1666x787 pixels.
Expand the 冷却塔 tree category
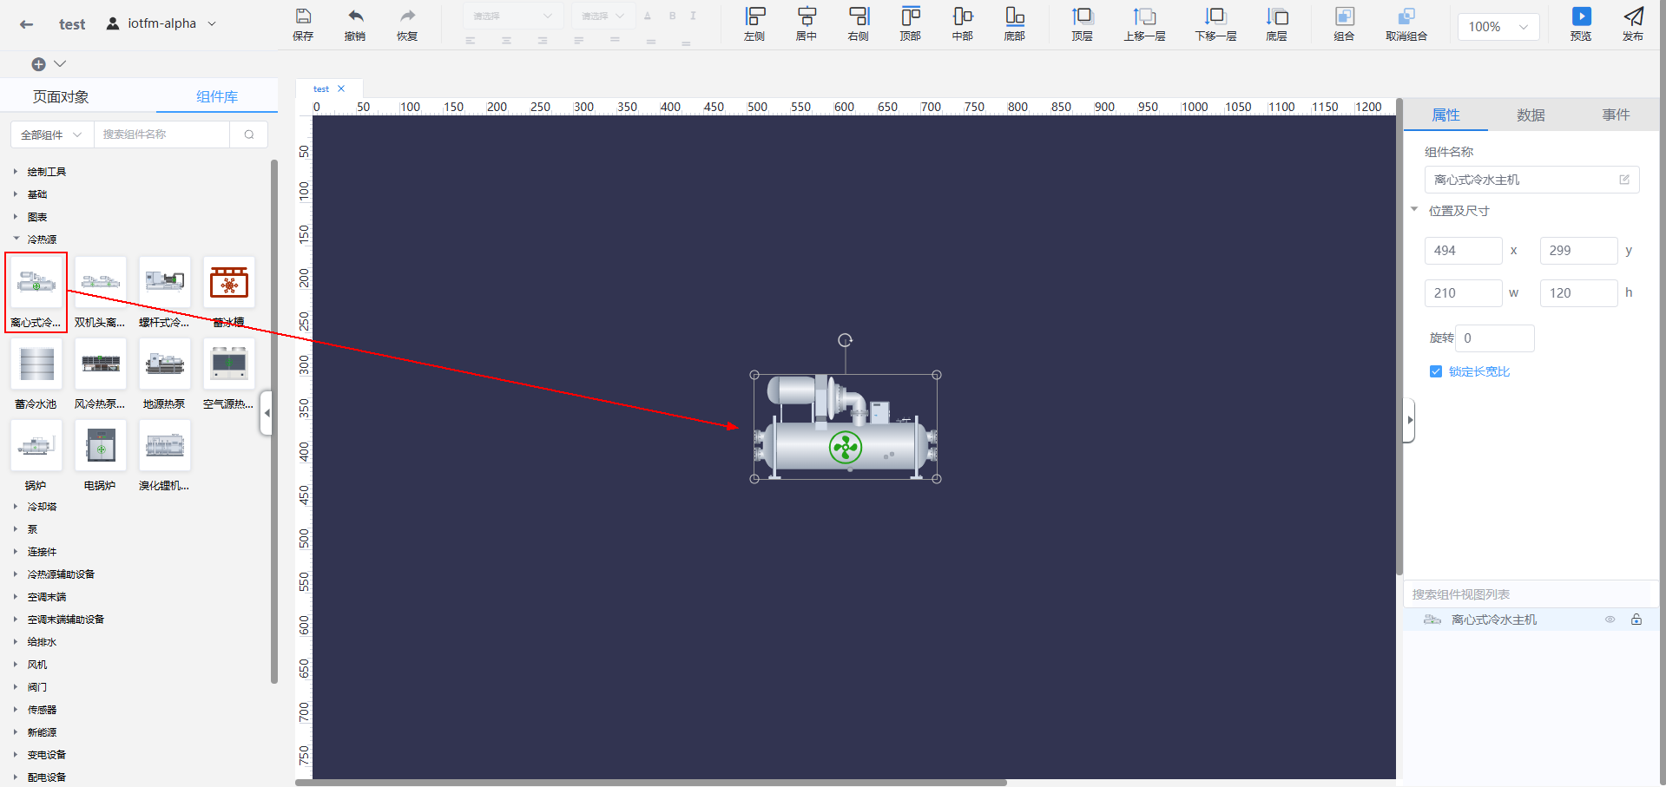[16, 507]
